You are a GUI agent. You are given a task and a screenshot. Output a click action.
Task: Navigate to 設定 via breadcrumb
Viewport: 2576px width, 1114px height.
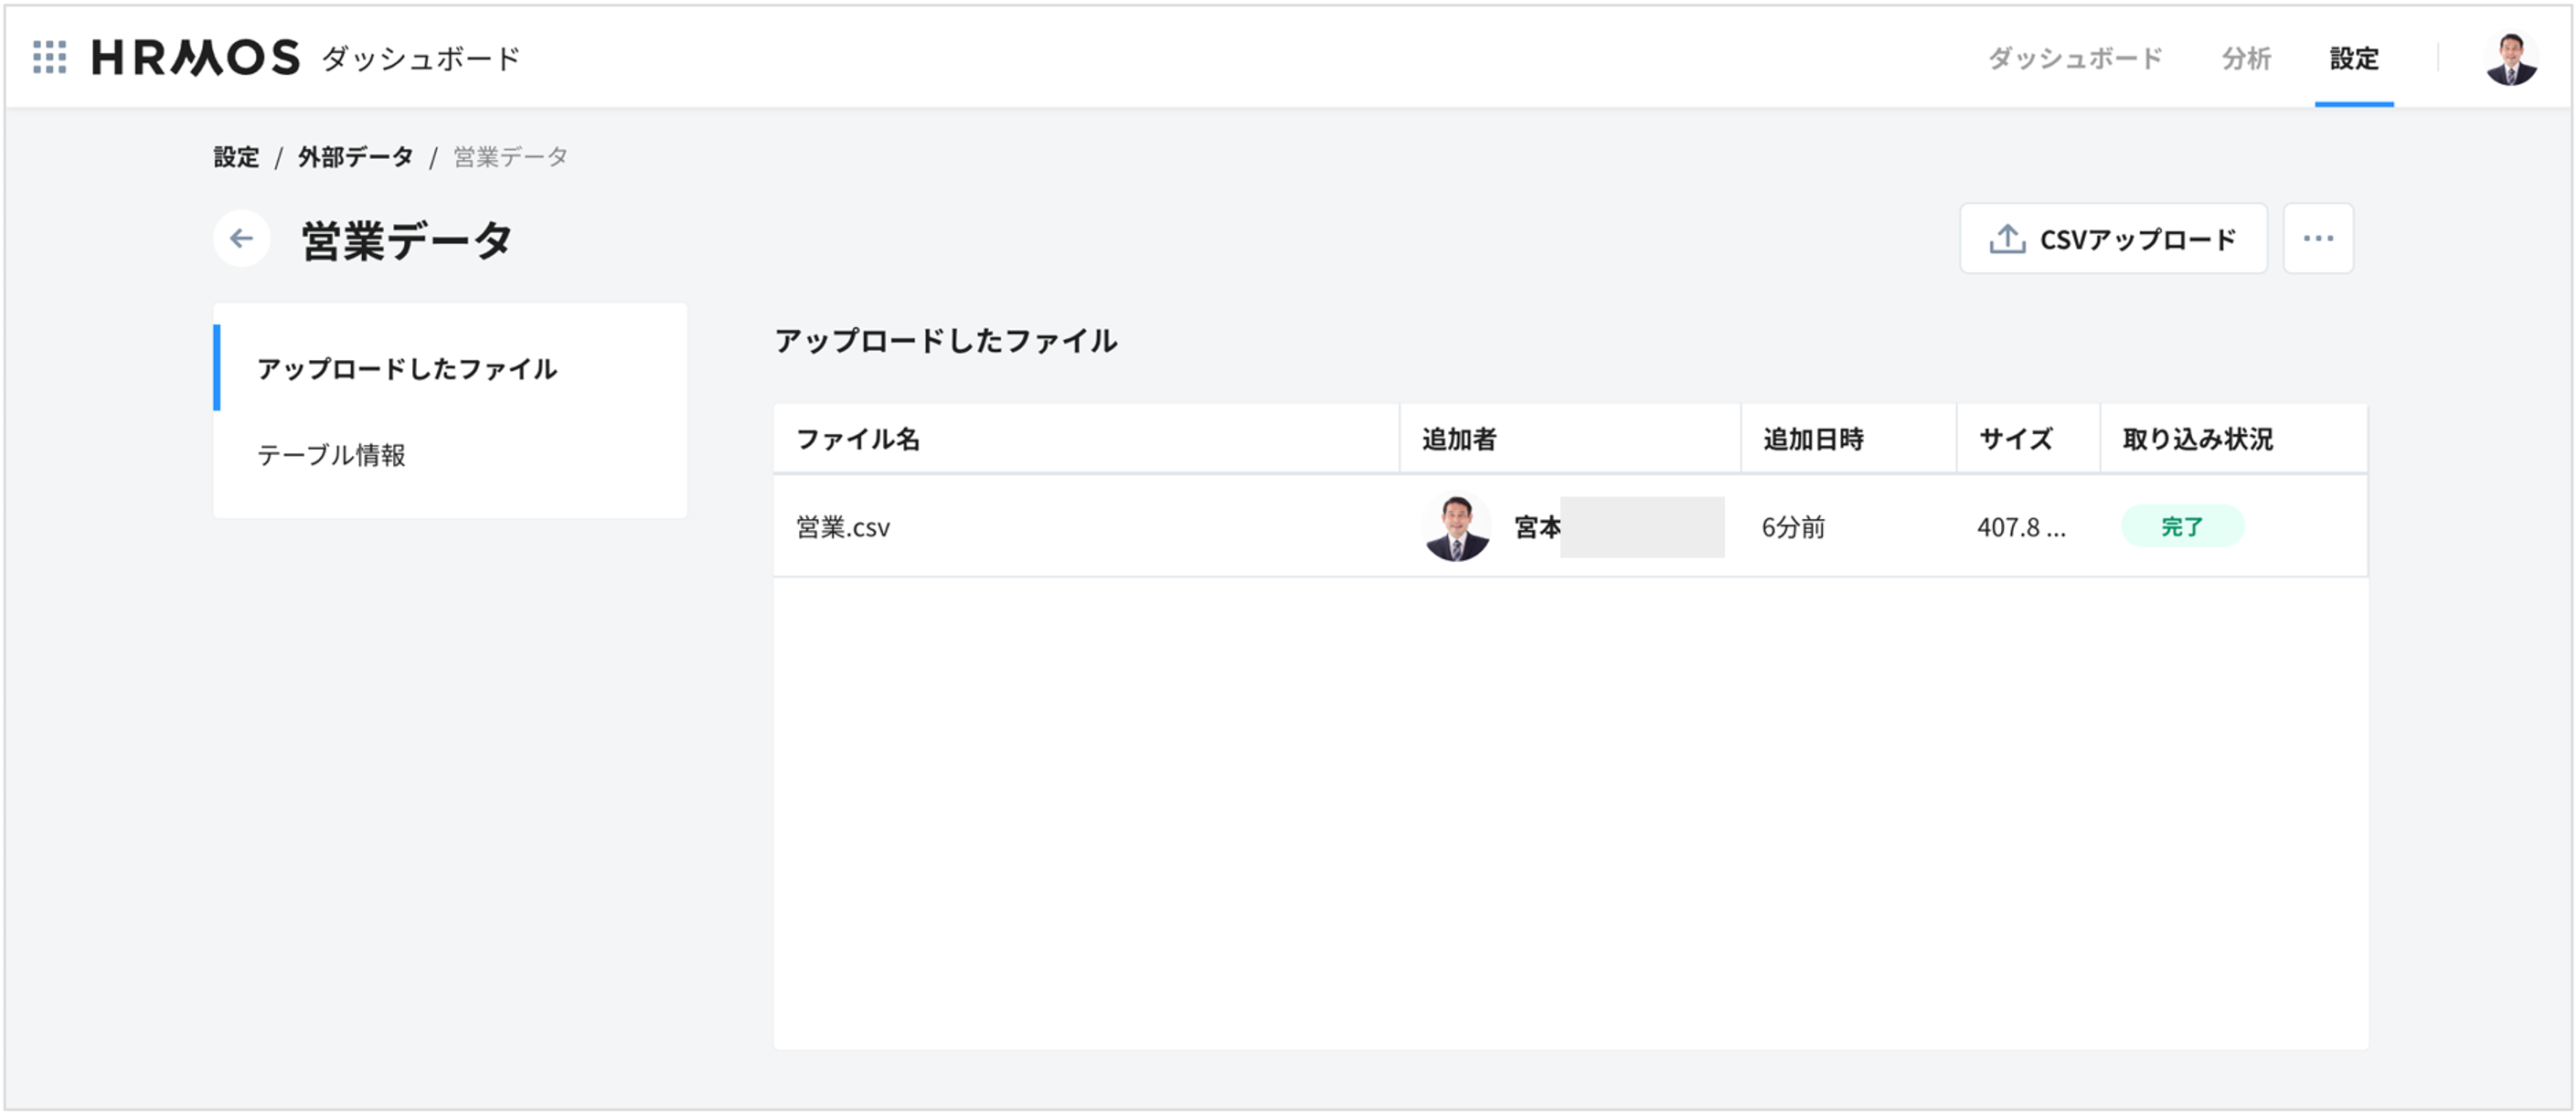tap(235, 156)
